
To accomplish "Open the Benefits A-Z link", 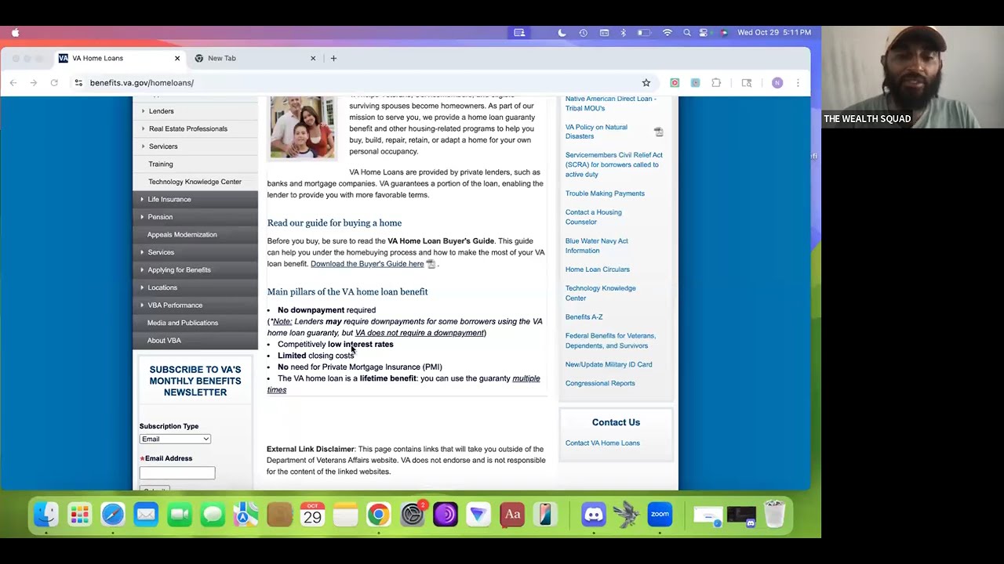I will (x=584, y=317).
